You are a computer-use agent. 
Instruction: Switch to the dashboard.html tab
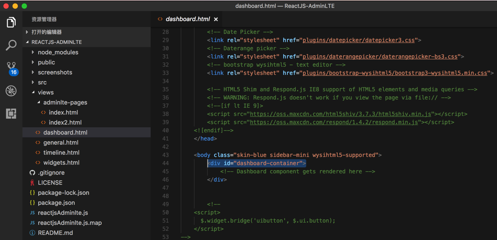(x=188, y=19)
